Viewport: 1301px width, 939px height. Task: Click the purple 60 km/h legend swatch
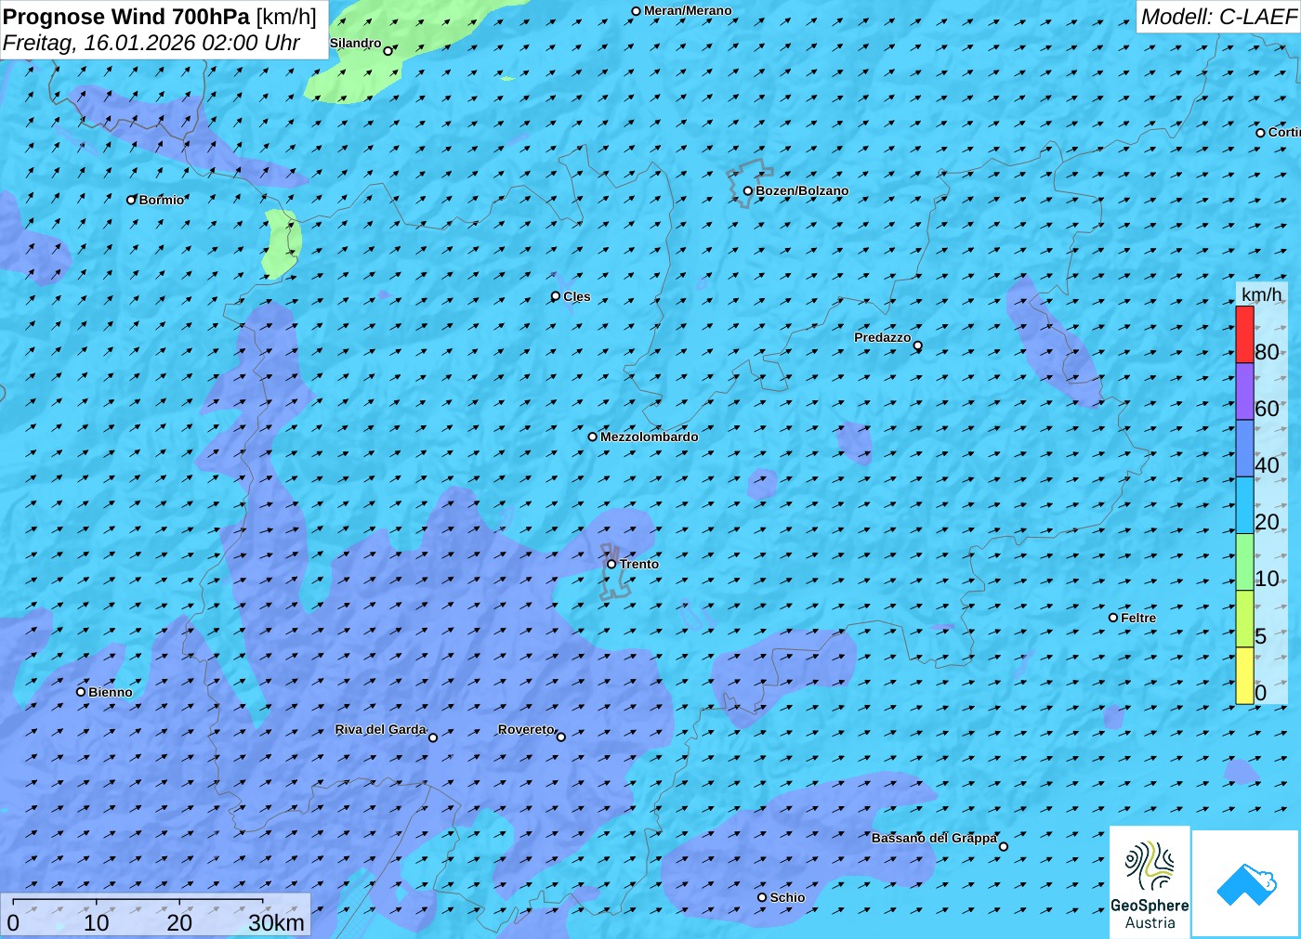tap(1244, 391)
